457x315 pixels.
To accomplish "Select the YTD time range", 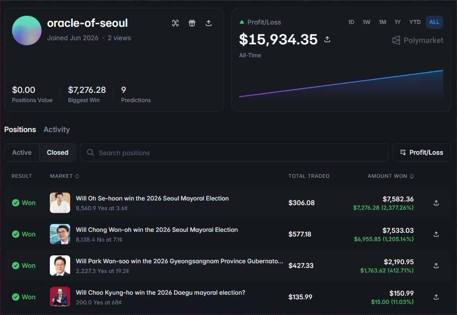I will click(415, 22).
